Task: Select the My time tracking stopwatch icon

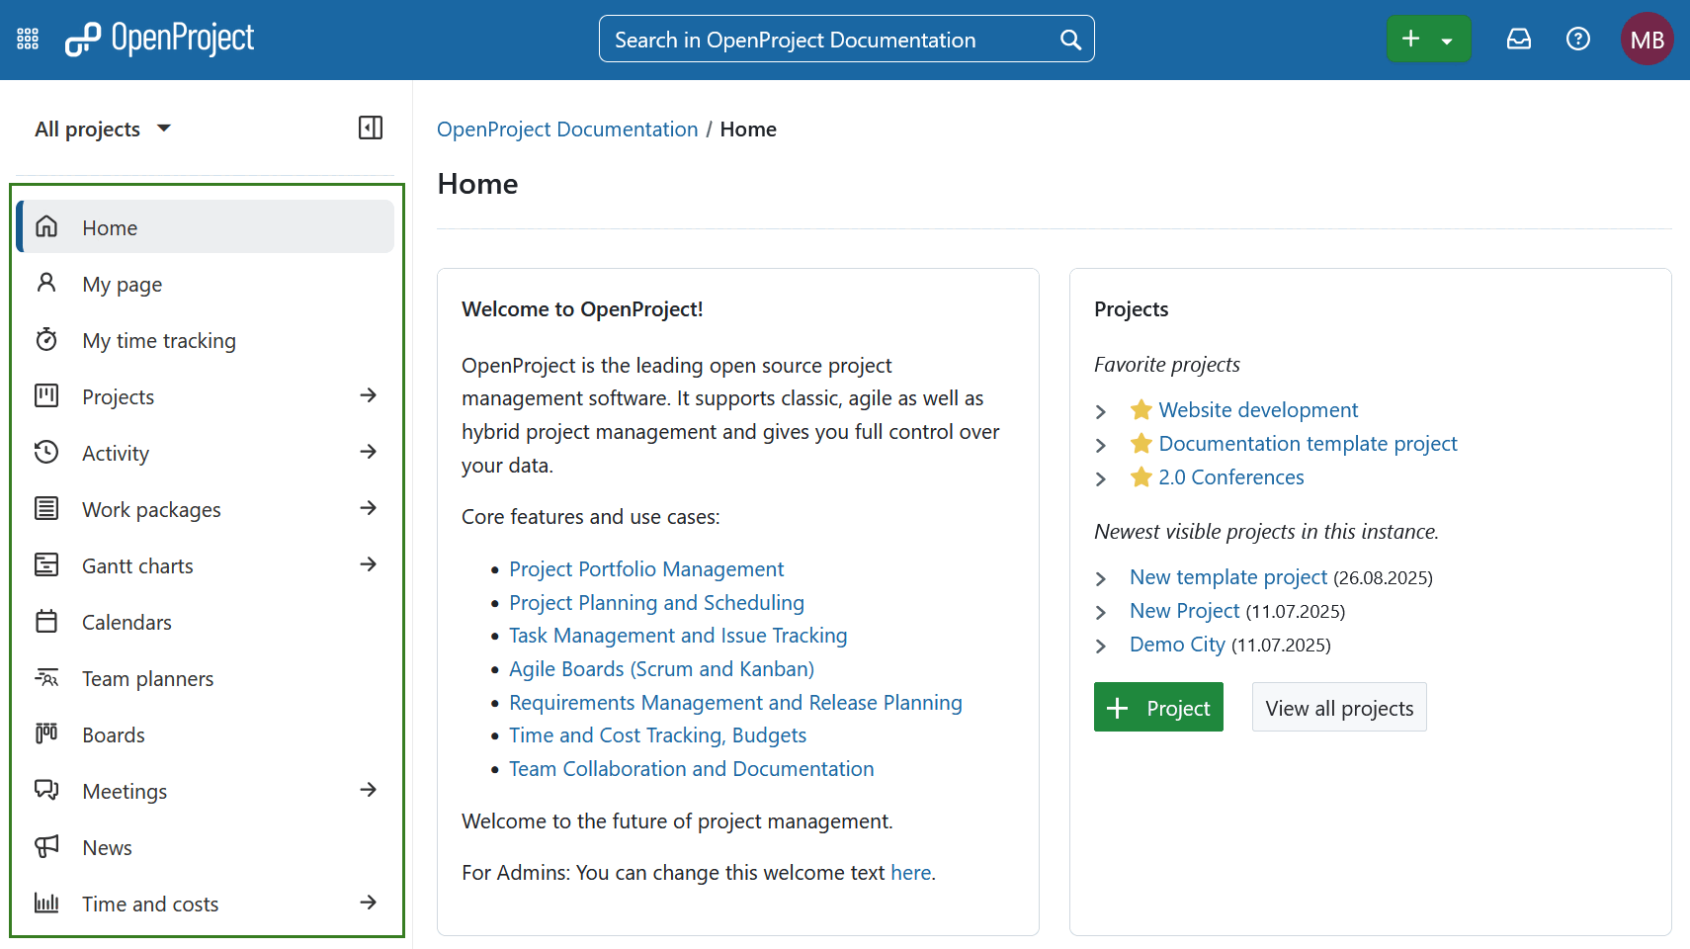Action: 46,339
